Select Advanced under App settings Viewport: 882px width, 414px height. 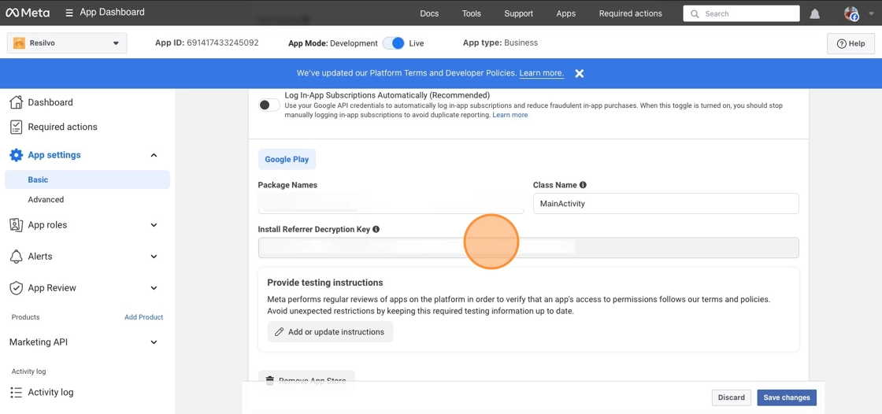point(46,200)
